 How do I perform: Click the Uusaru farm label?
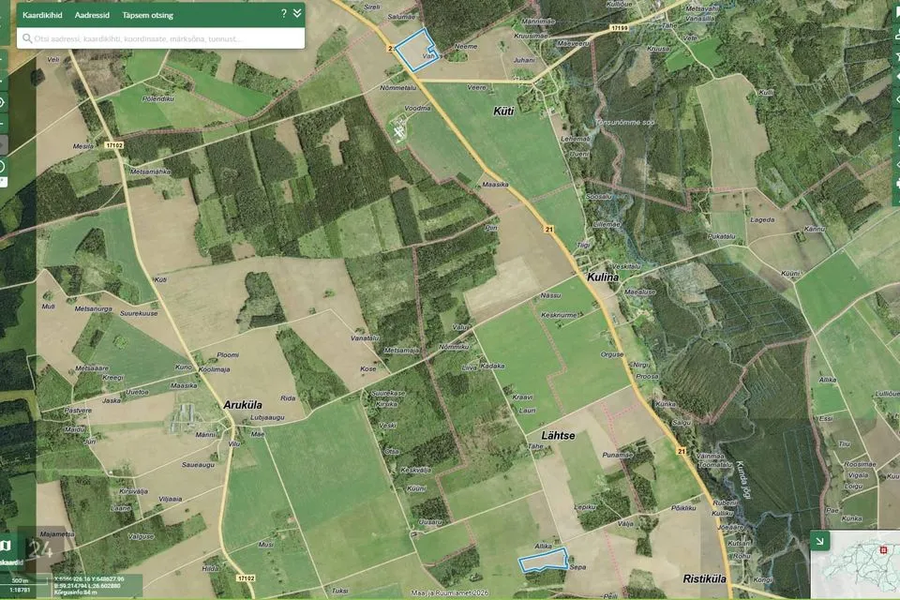point(430,522)
